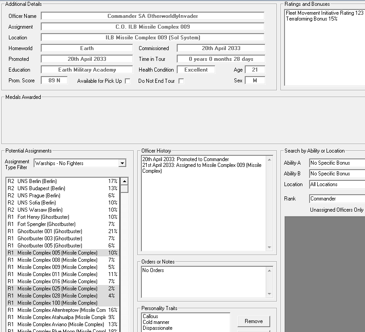Select Missile Complex Aviano assignment row
This screenshot has height=332, width=365.
point(63,324)
